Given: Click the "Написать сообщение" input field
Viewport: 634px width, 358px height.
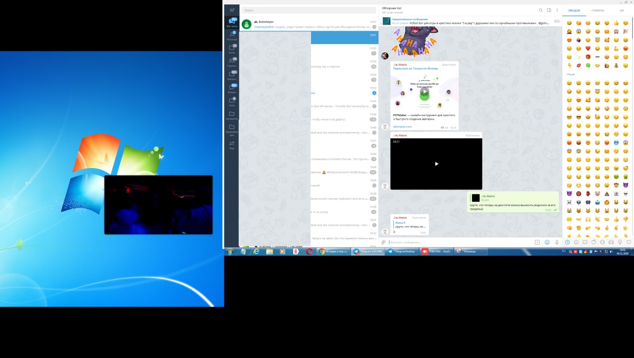Looking at the screenshot, I should [460, 242].
